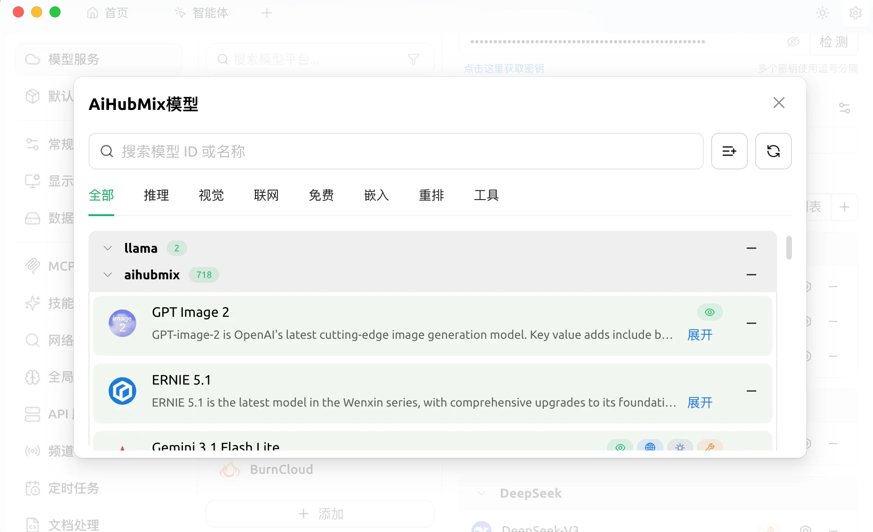Screen dimensions: 873x532
Task: Remove ERNIE 5.1 model
Action: tap(751, 391)
